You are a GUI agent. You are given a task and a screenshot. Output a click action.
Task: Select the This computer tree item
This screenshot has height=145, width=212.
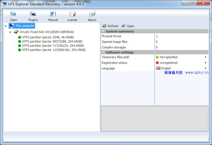coord(22,26)
